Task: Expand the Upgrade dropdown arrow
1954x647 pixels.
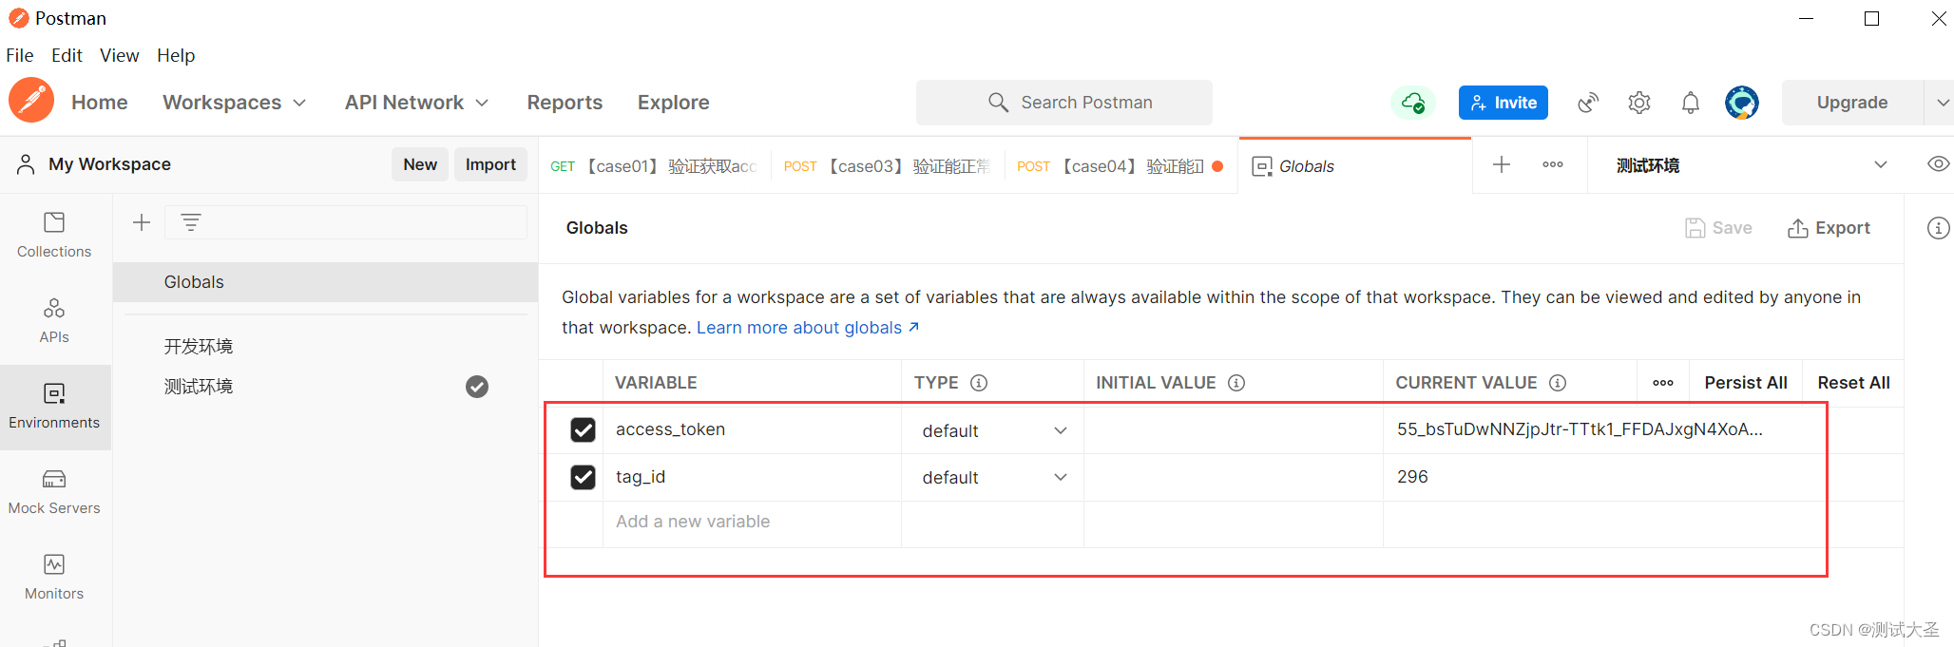Action: [1942, 103]
